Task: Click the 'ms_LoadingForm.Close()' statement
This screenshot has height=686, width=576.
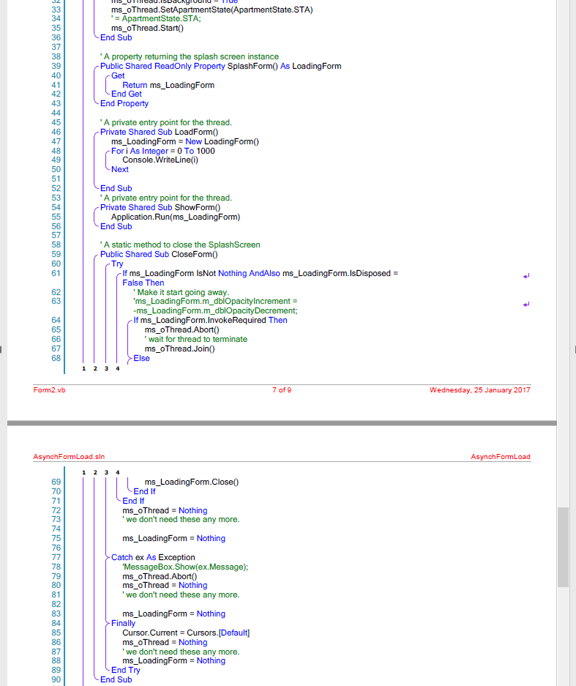Action: [192, 482]
